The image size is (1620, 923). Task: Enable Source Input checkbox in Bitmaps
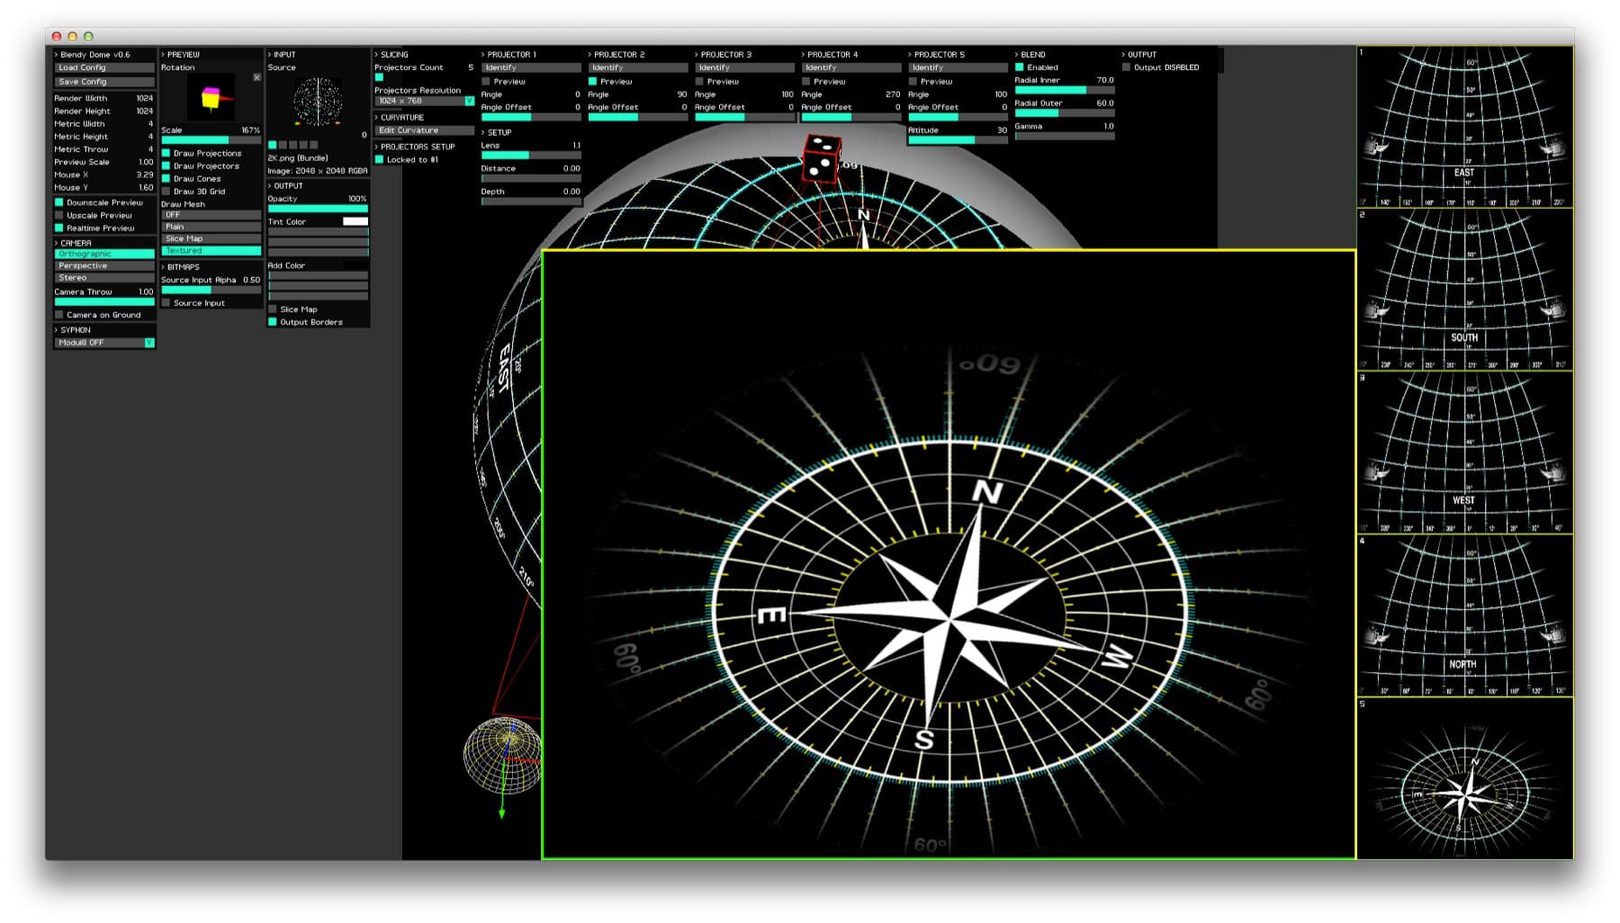tap(166, 303)
